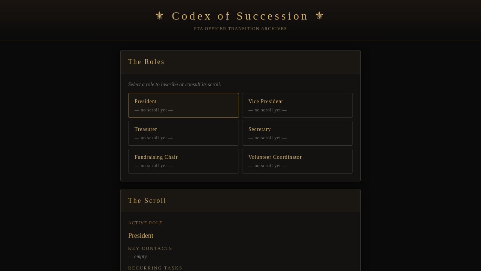Click 'no scroll yet' under Secretary
The image size is (481, 271).
[x=268, y=138]
